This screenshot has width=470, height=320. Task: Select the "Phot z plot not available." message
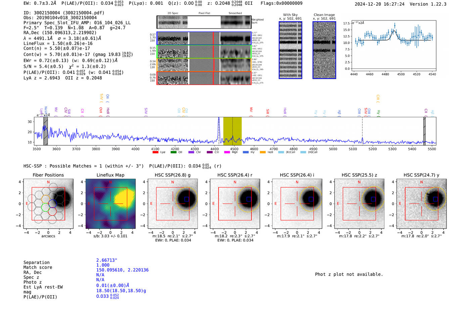point(349,274)
